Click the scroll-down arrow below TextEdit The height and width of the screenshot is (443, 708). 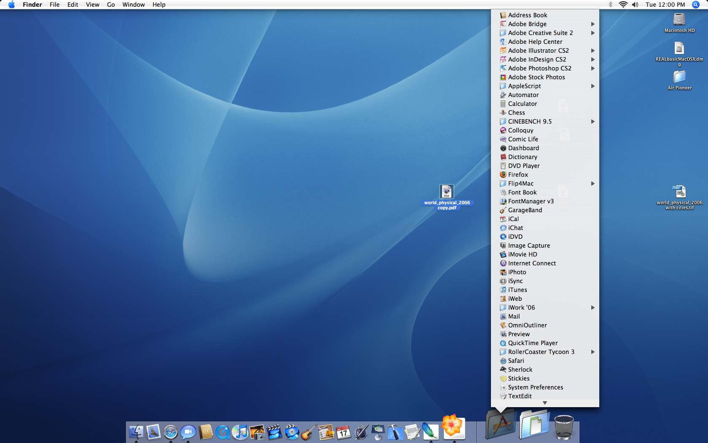(x=545, y=403)
